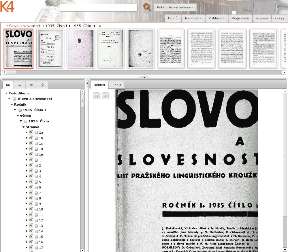This screenshot has height=252, width=288.
Task: Check the checkbox for page 1b
Action: 36,138
